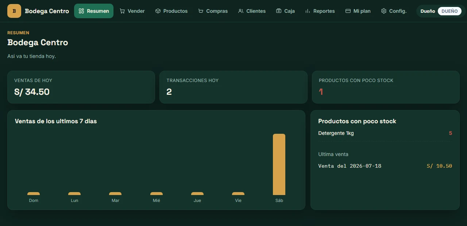The height and width of the screenshot is (226, 467).
Task: Select the Lun sales bar in chart
Action: (x=74, y=194)
